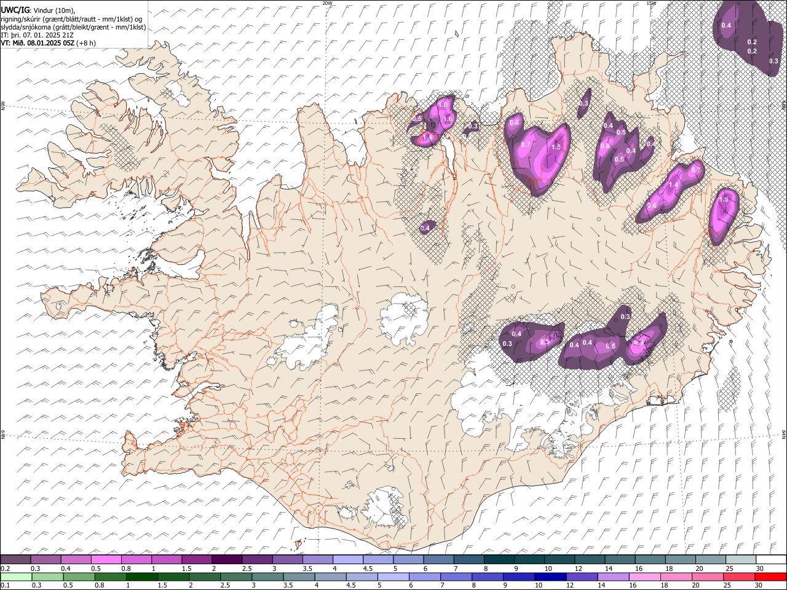The image size is (787, 590).
Task: Click the 1.6 snowfall value on the map
Action: click(x=448, y=119)
